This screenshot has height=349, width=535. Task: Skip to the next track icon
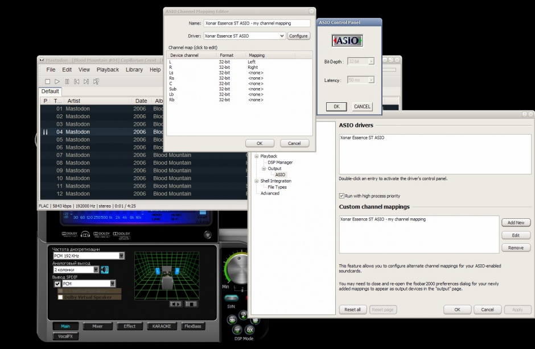tap(87, 82)
